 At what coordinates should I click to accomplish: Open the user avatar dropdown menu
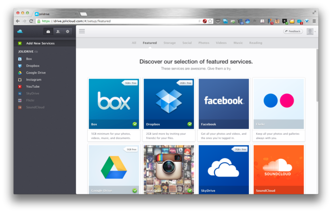click(x=311, y=31)
